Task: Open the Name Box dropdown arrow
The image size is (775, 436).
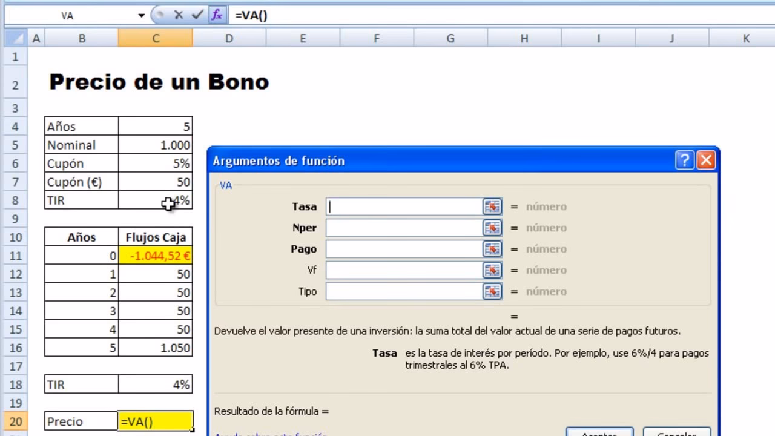Action: 140,15
